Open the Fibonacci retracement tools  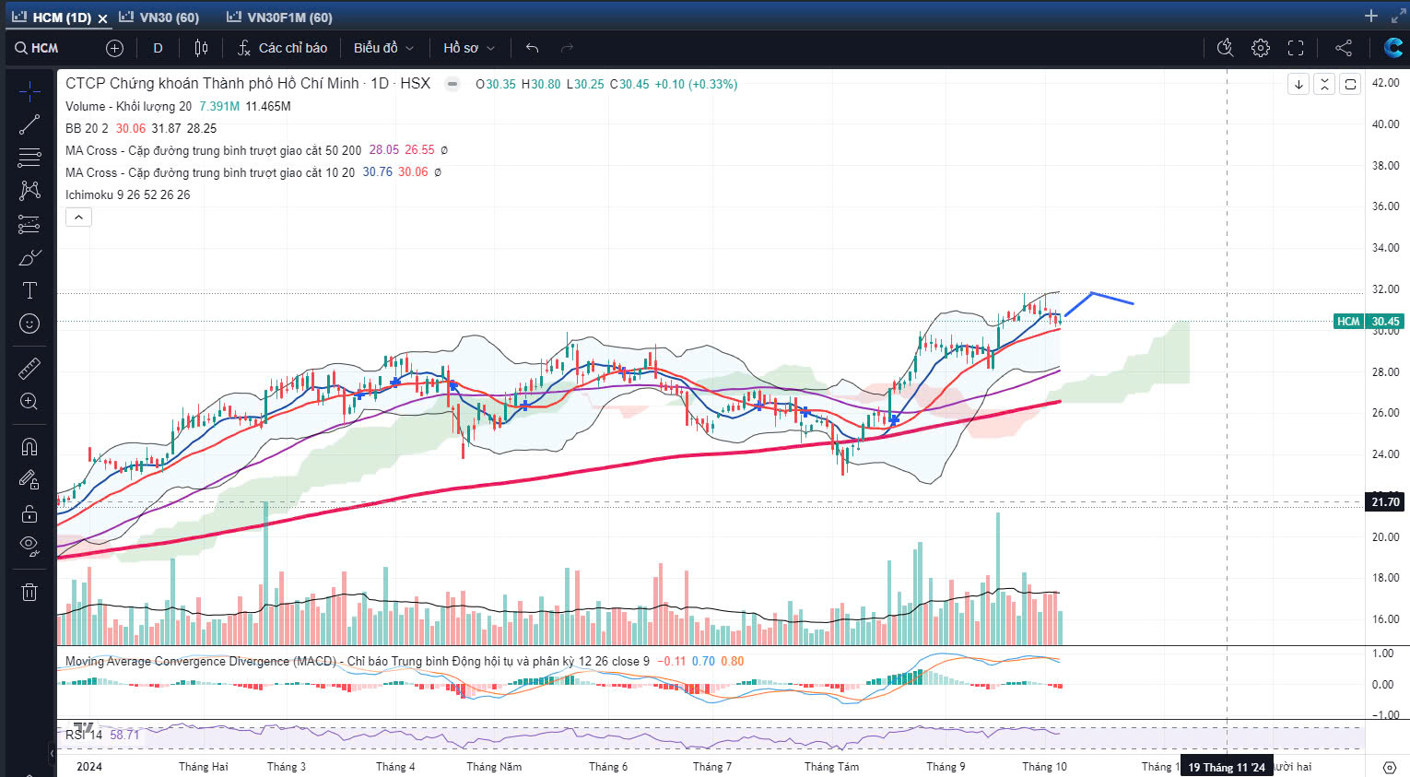(x=29, y=158)
